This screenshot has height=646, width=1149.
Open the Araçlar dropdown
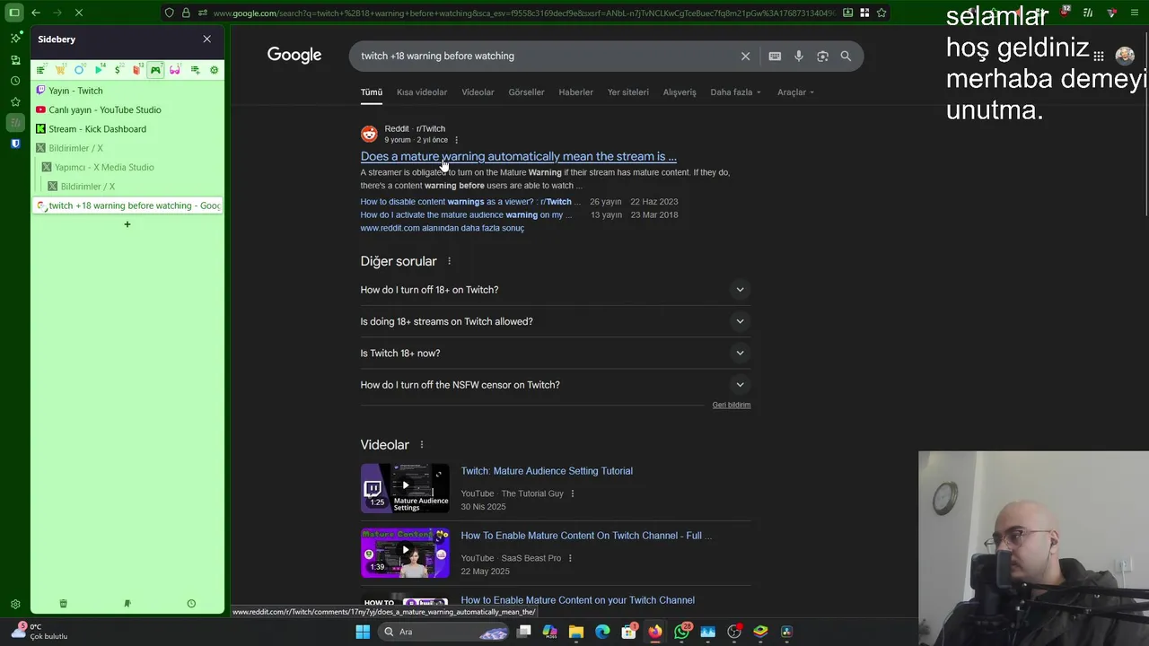(x=795, y=92)
